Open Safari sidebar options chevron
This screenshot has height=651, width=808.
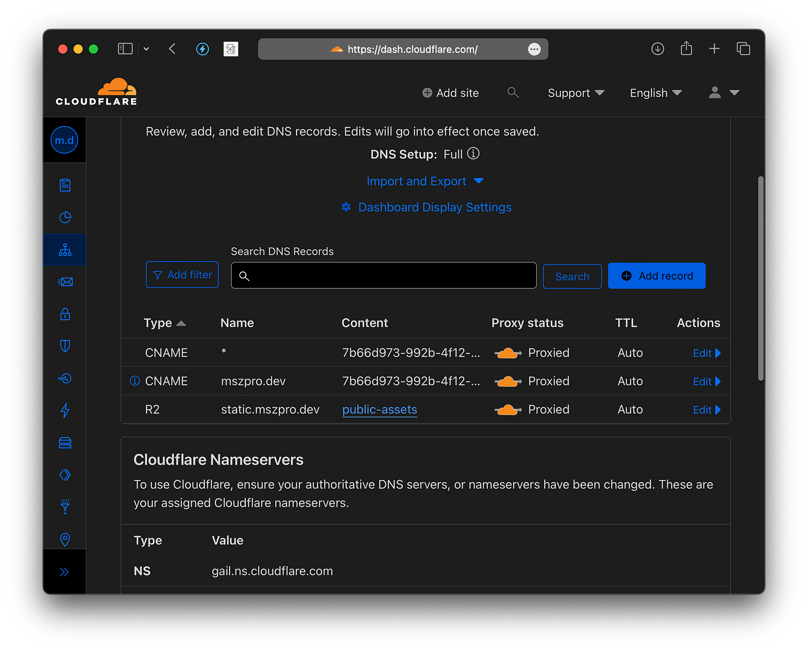pyautogui.click(x=146, y=49)
